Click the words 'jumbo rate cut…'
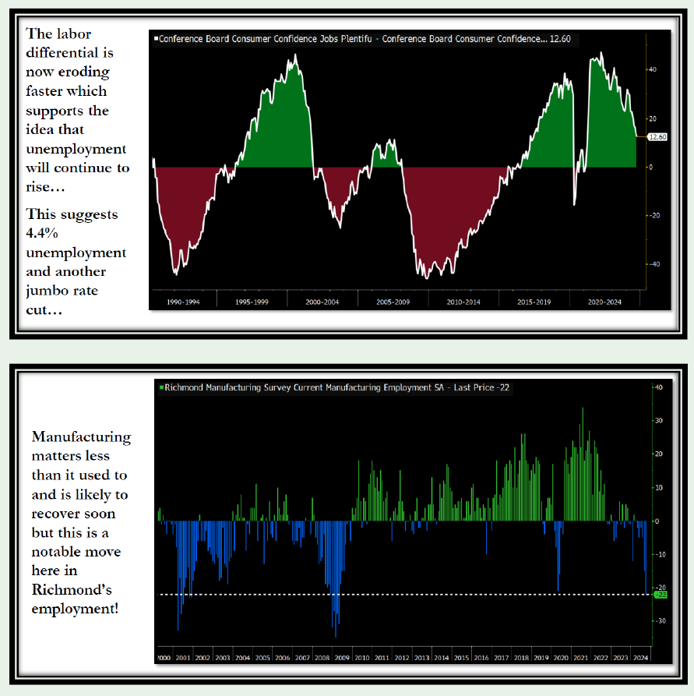The image size is (694, 696). [62, 300]
